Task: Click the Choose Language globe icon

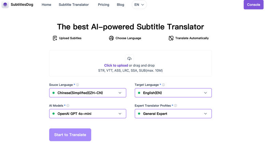Action: pos(111,38)
